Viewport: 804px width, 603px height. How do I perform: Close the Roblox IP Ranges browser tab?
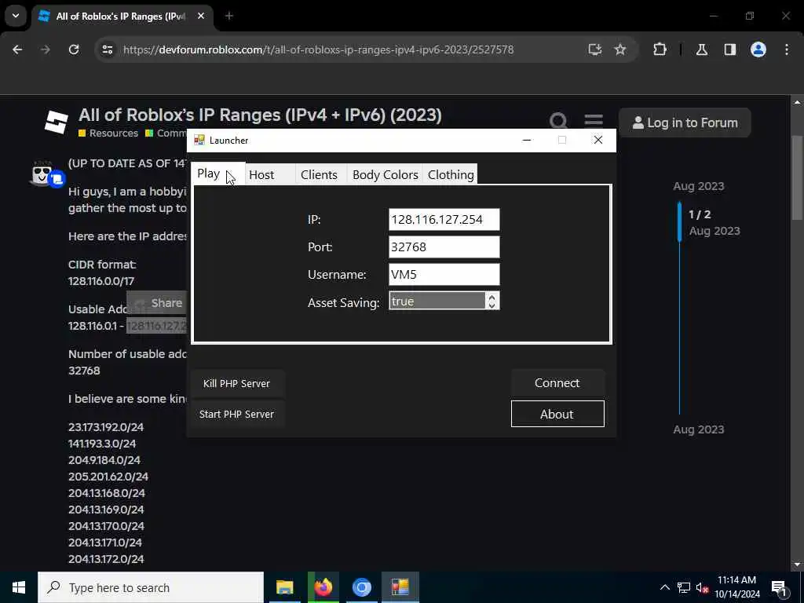[x=201, y=16]
